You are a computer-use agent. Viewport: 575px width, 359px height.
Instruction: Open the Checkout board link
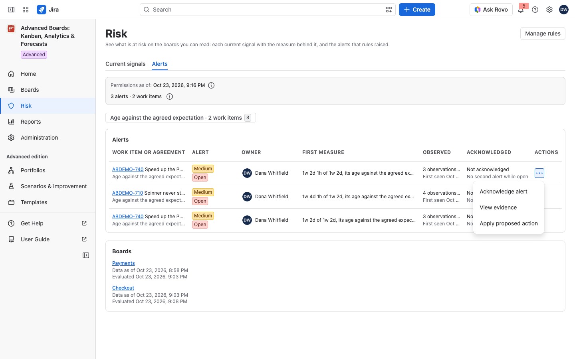point(123,288)
